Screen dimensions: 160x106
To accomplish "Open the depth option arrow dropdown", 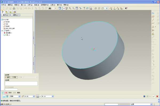I will pos(40,96).
